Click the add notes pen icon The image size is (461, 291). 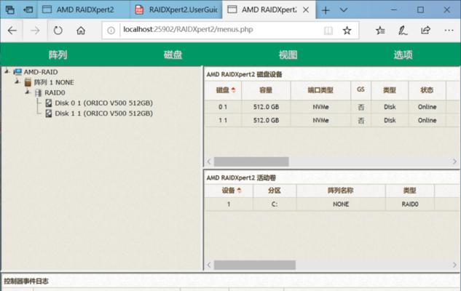403,31
